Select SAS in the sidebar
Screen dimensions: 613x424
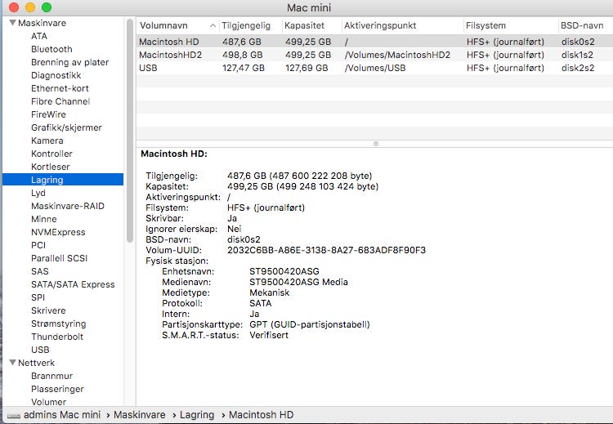[40, 271]
